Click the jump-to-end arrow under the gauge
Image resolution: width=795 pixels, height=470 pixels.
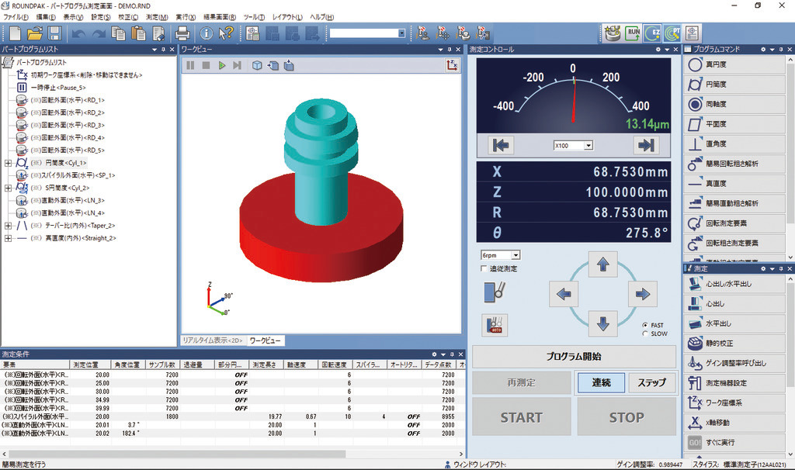(646, 145)
